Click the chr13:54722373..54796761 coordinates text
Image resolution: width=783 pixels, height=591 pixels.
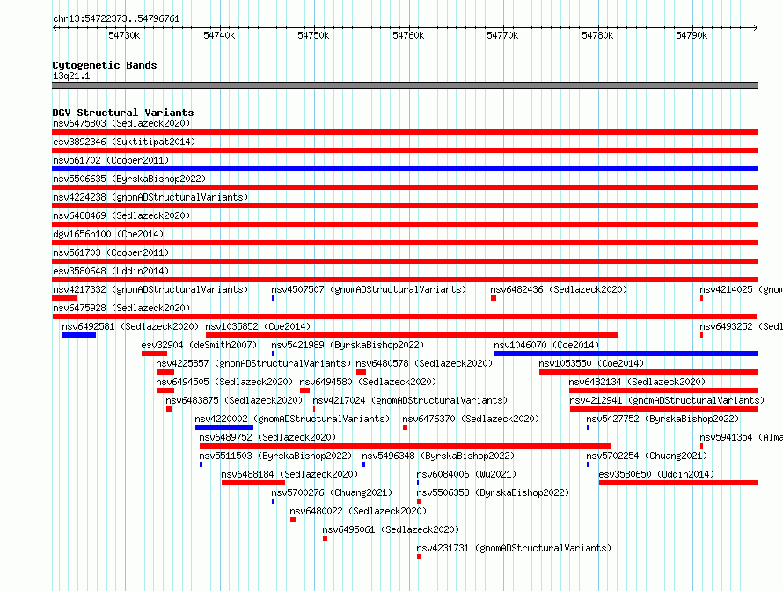[116, 18]
